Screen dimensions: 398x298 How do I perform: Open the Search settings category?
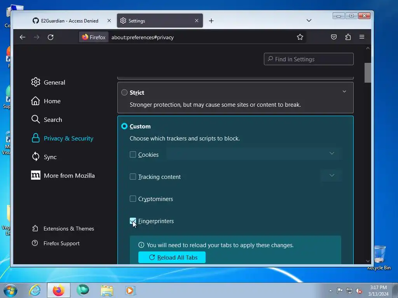[x=47, y=120]
